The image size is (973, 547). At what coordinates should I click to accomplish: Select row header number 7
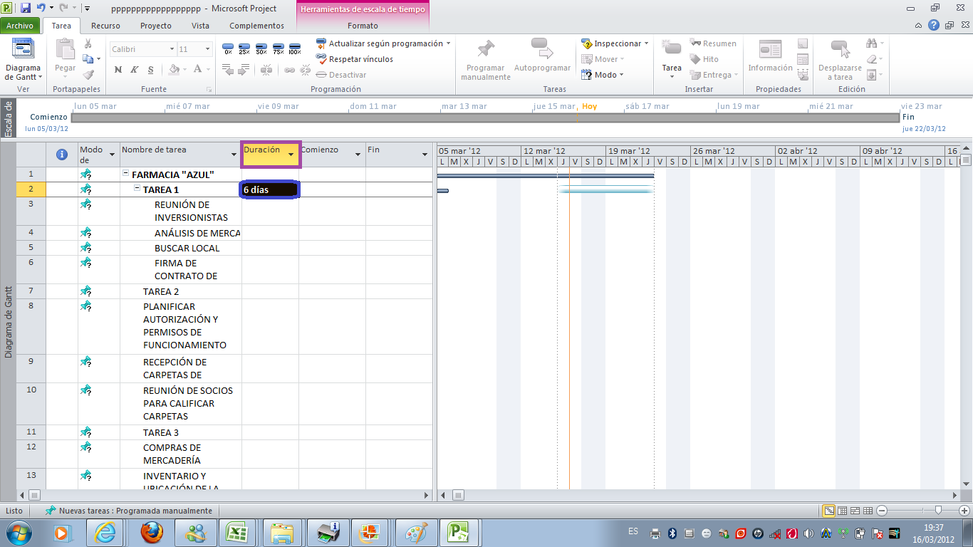pyautogui.click(x=31, y=291)
